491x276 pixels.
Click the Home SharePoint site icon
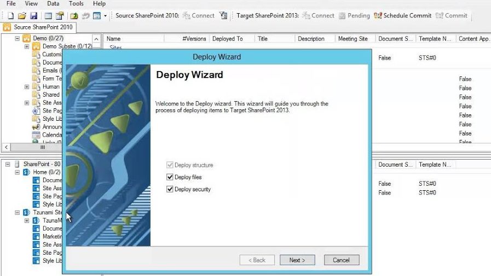pyautogui.click(x=27, y=172)
